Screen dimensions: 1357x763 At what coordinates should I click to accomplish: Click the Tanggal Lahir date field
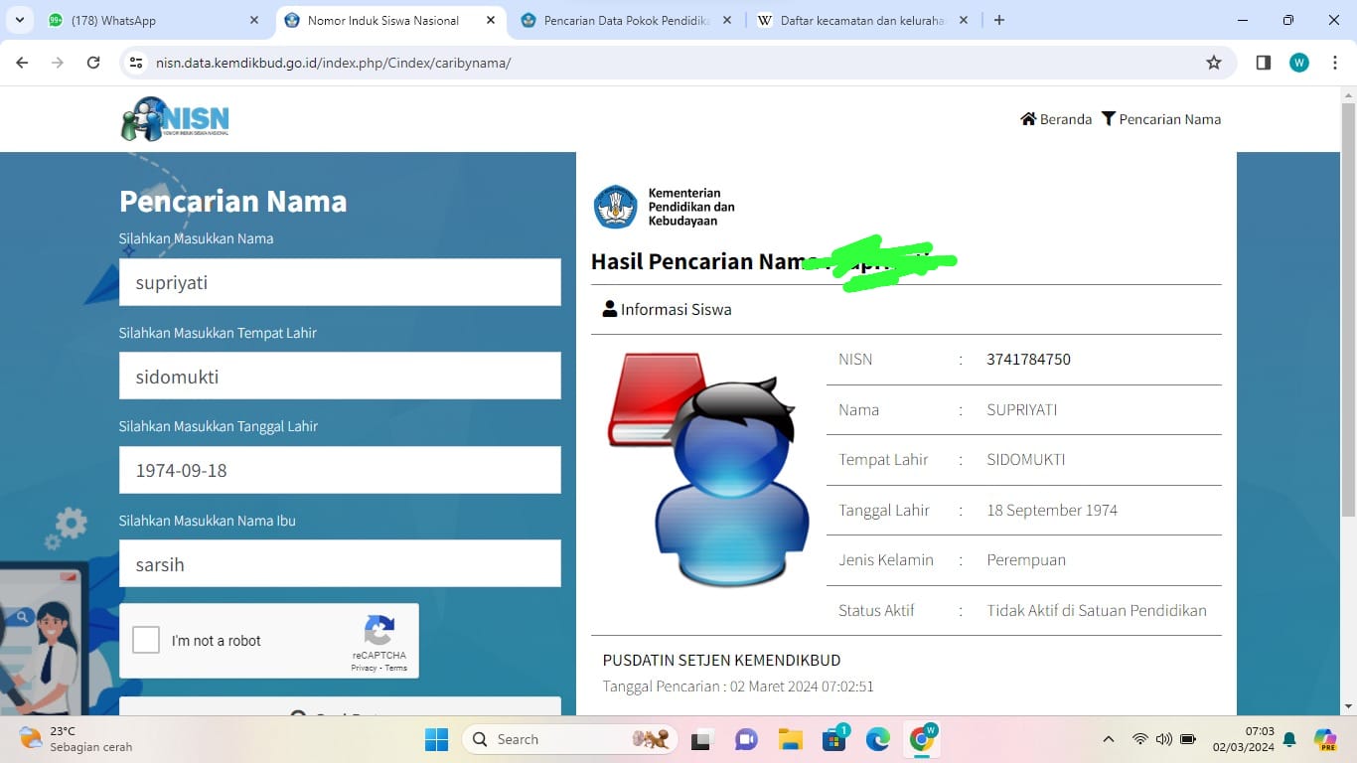[340, 470]
